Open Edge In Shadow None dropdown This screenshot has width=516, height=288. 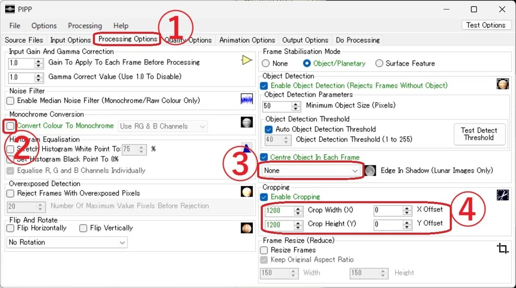pos(312,171)
